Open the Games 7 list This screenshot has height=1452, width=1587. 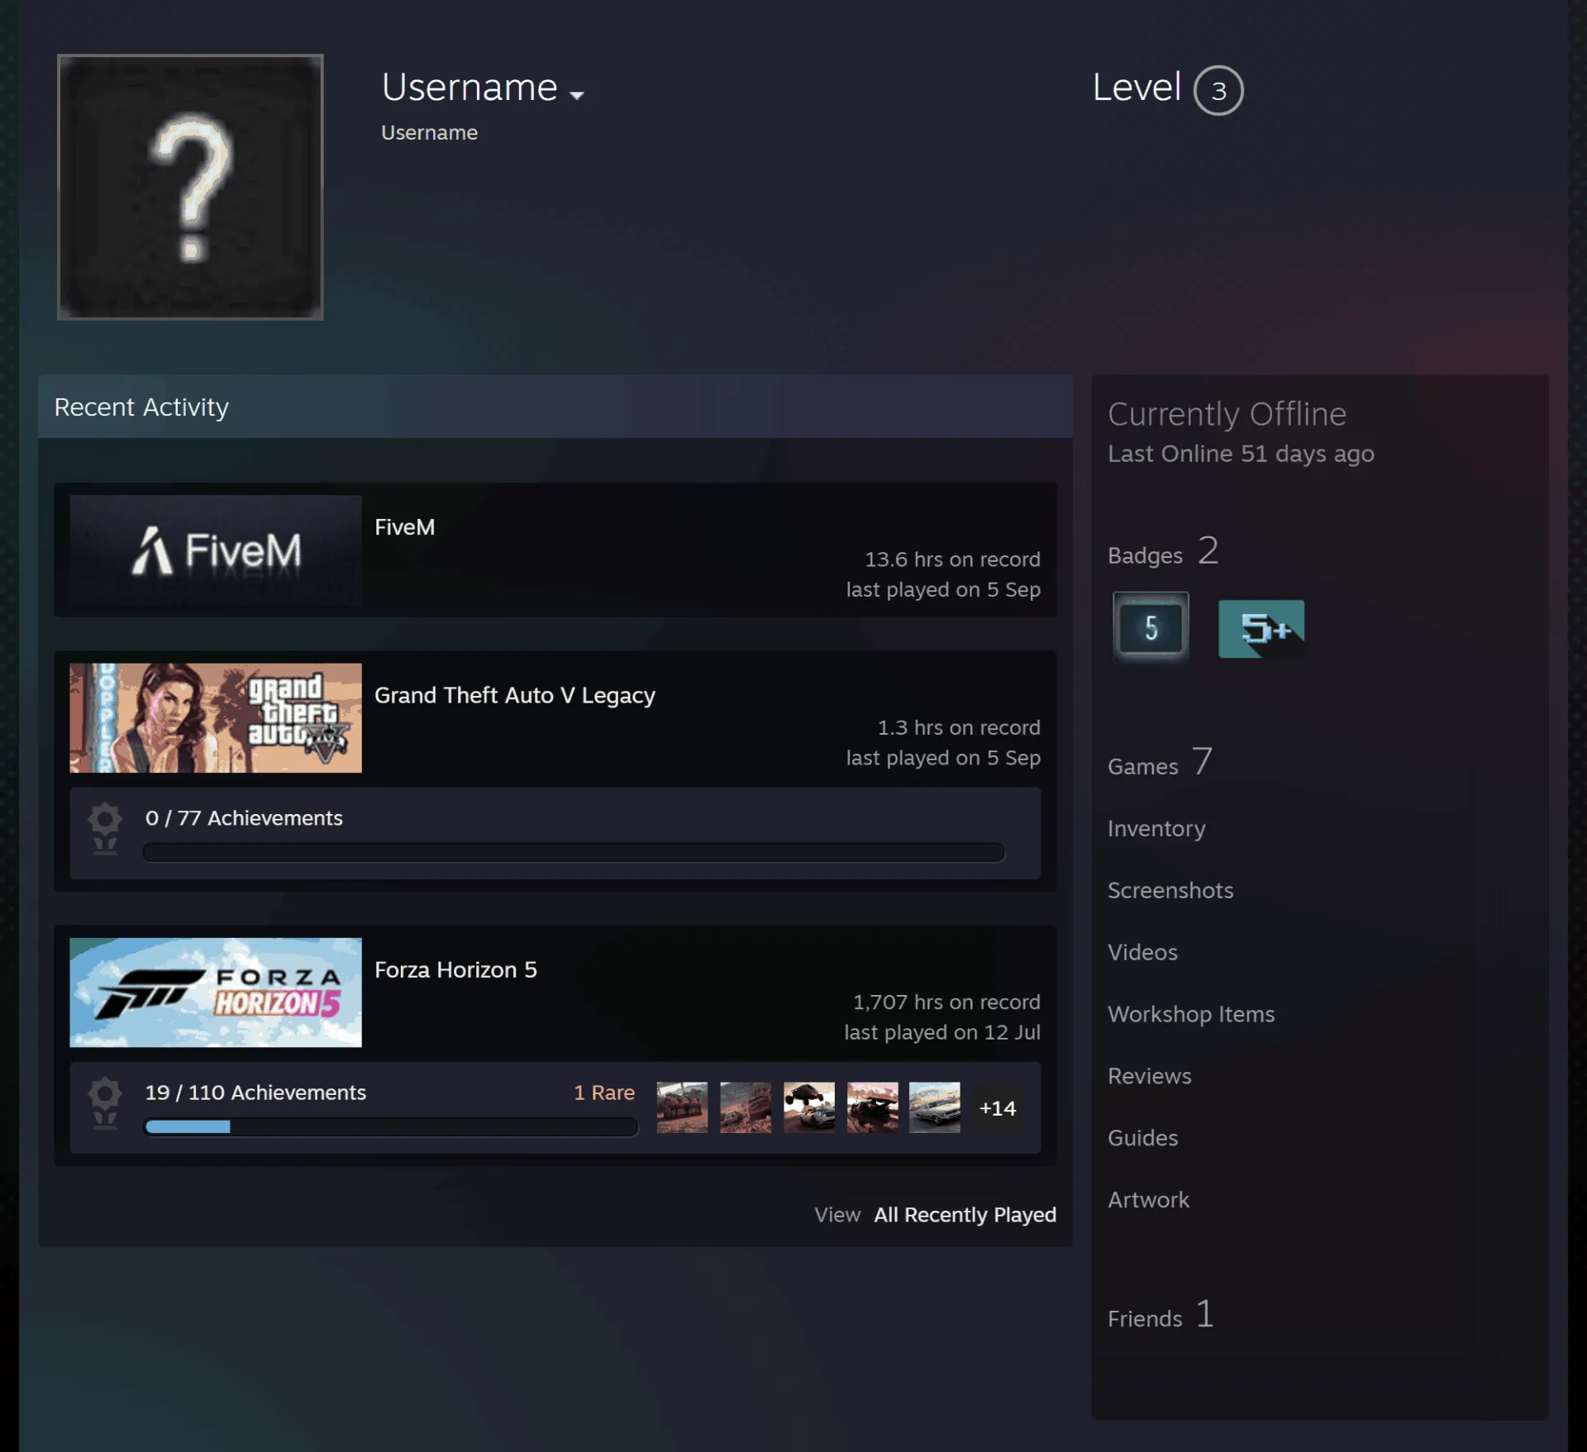click(x=1160, y=762)
